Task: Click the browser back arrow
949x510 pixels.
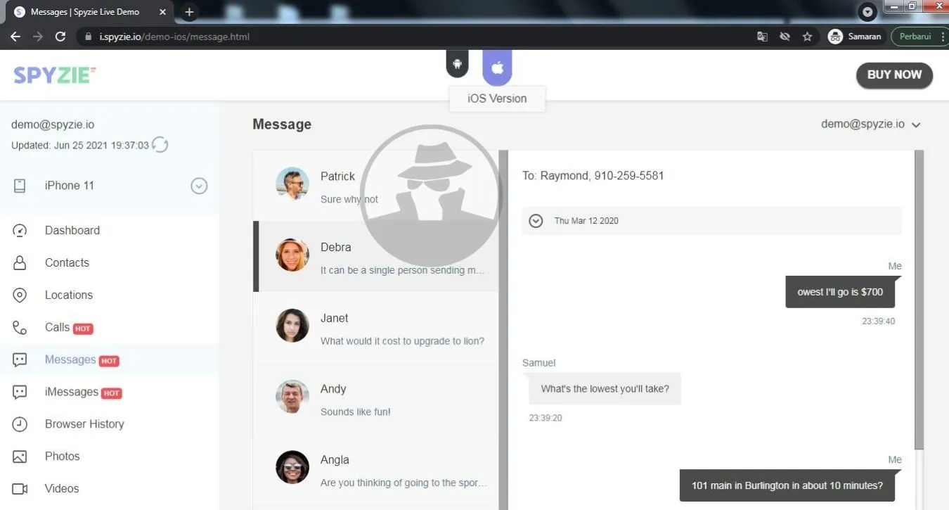Action: tap(15, 37)
